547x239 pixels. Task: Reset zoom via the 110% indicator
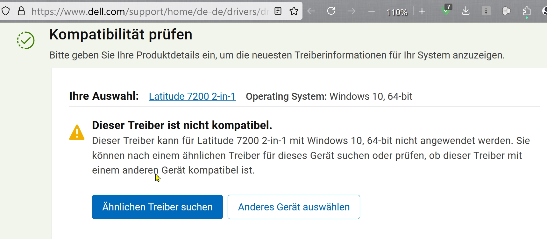397,12
